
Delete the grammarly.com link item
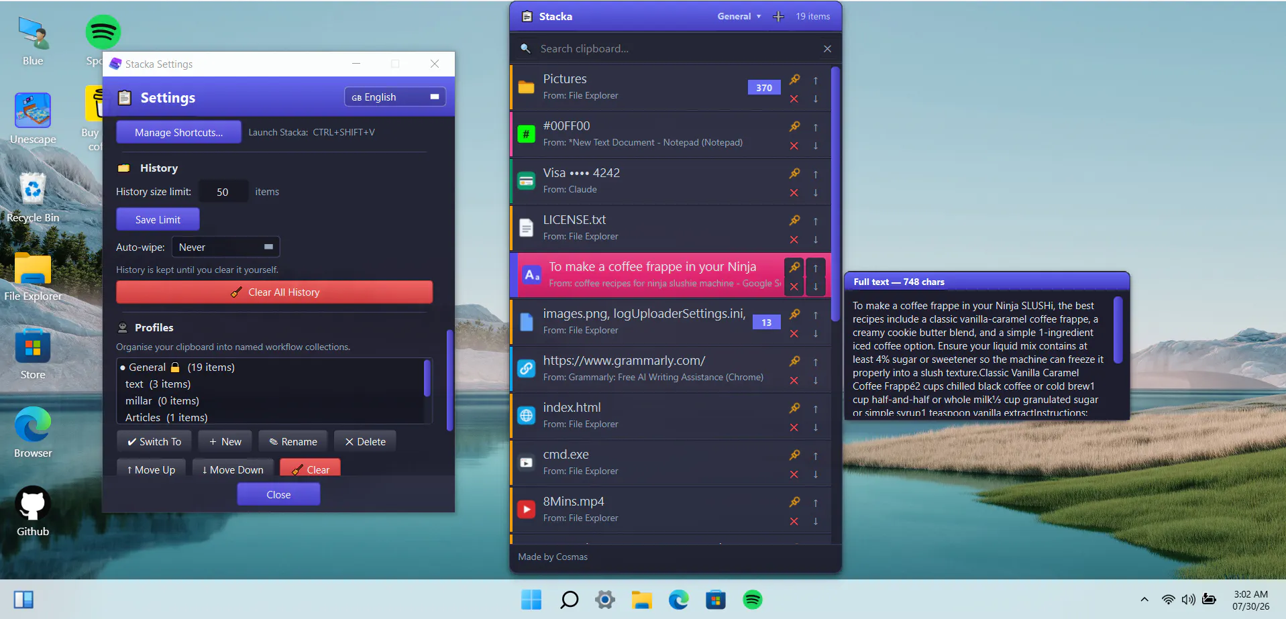[794, 380]
